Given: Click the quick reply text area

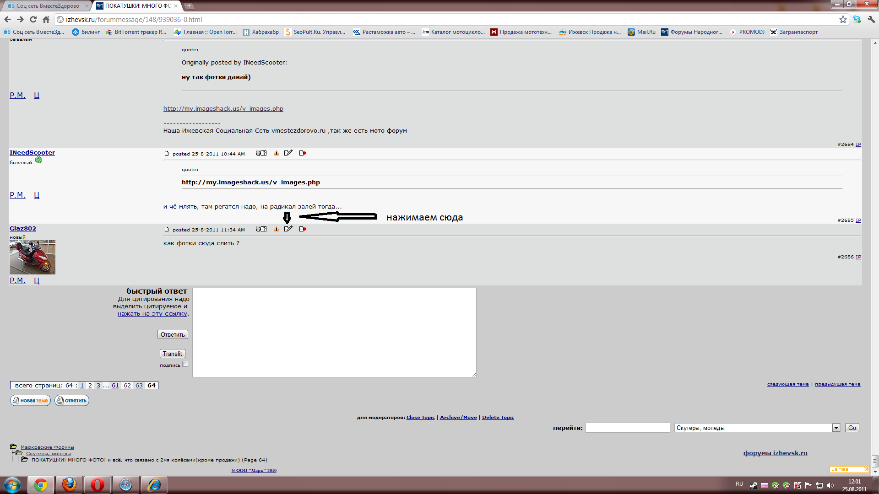Looking at the screenshot, I should coord(334,332).
